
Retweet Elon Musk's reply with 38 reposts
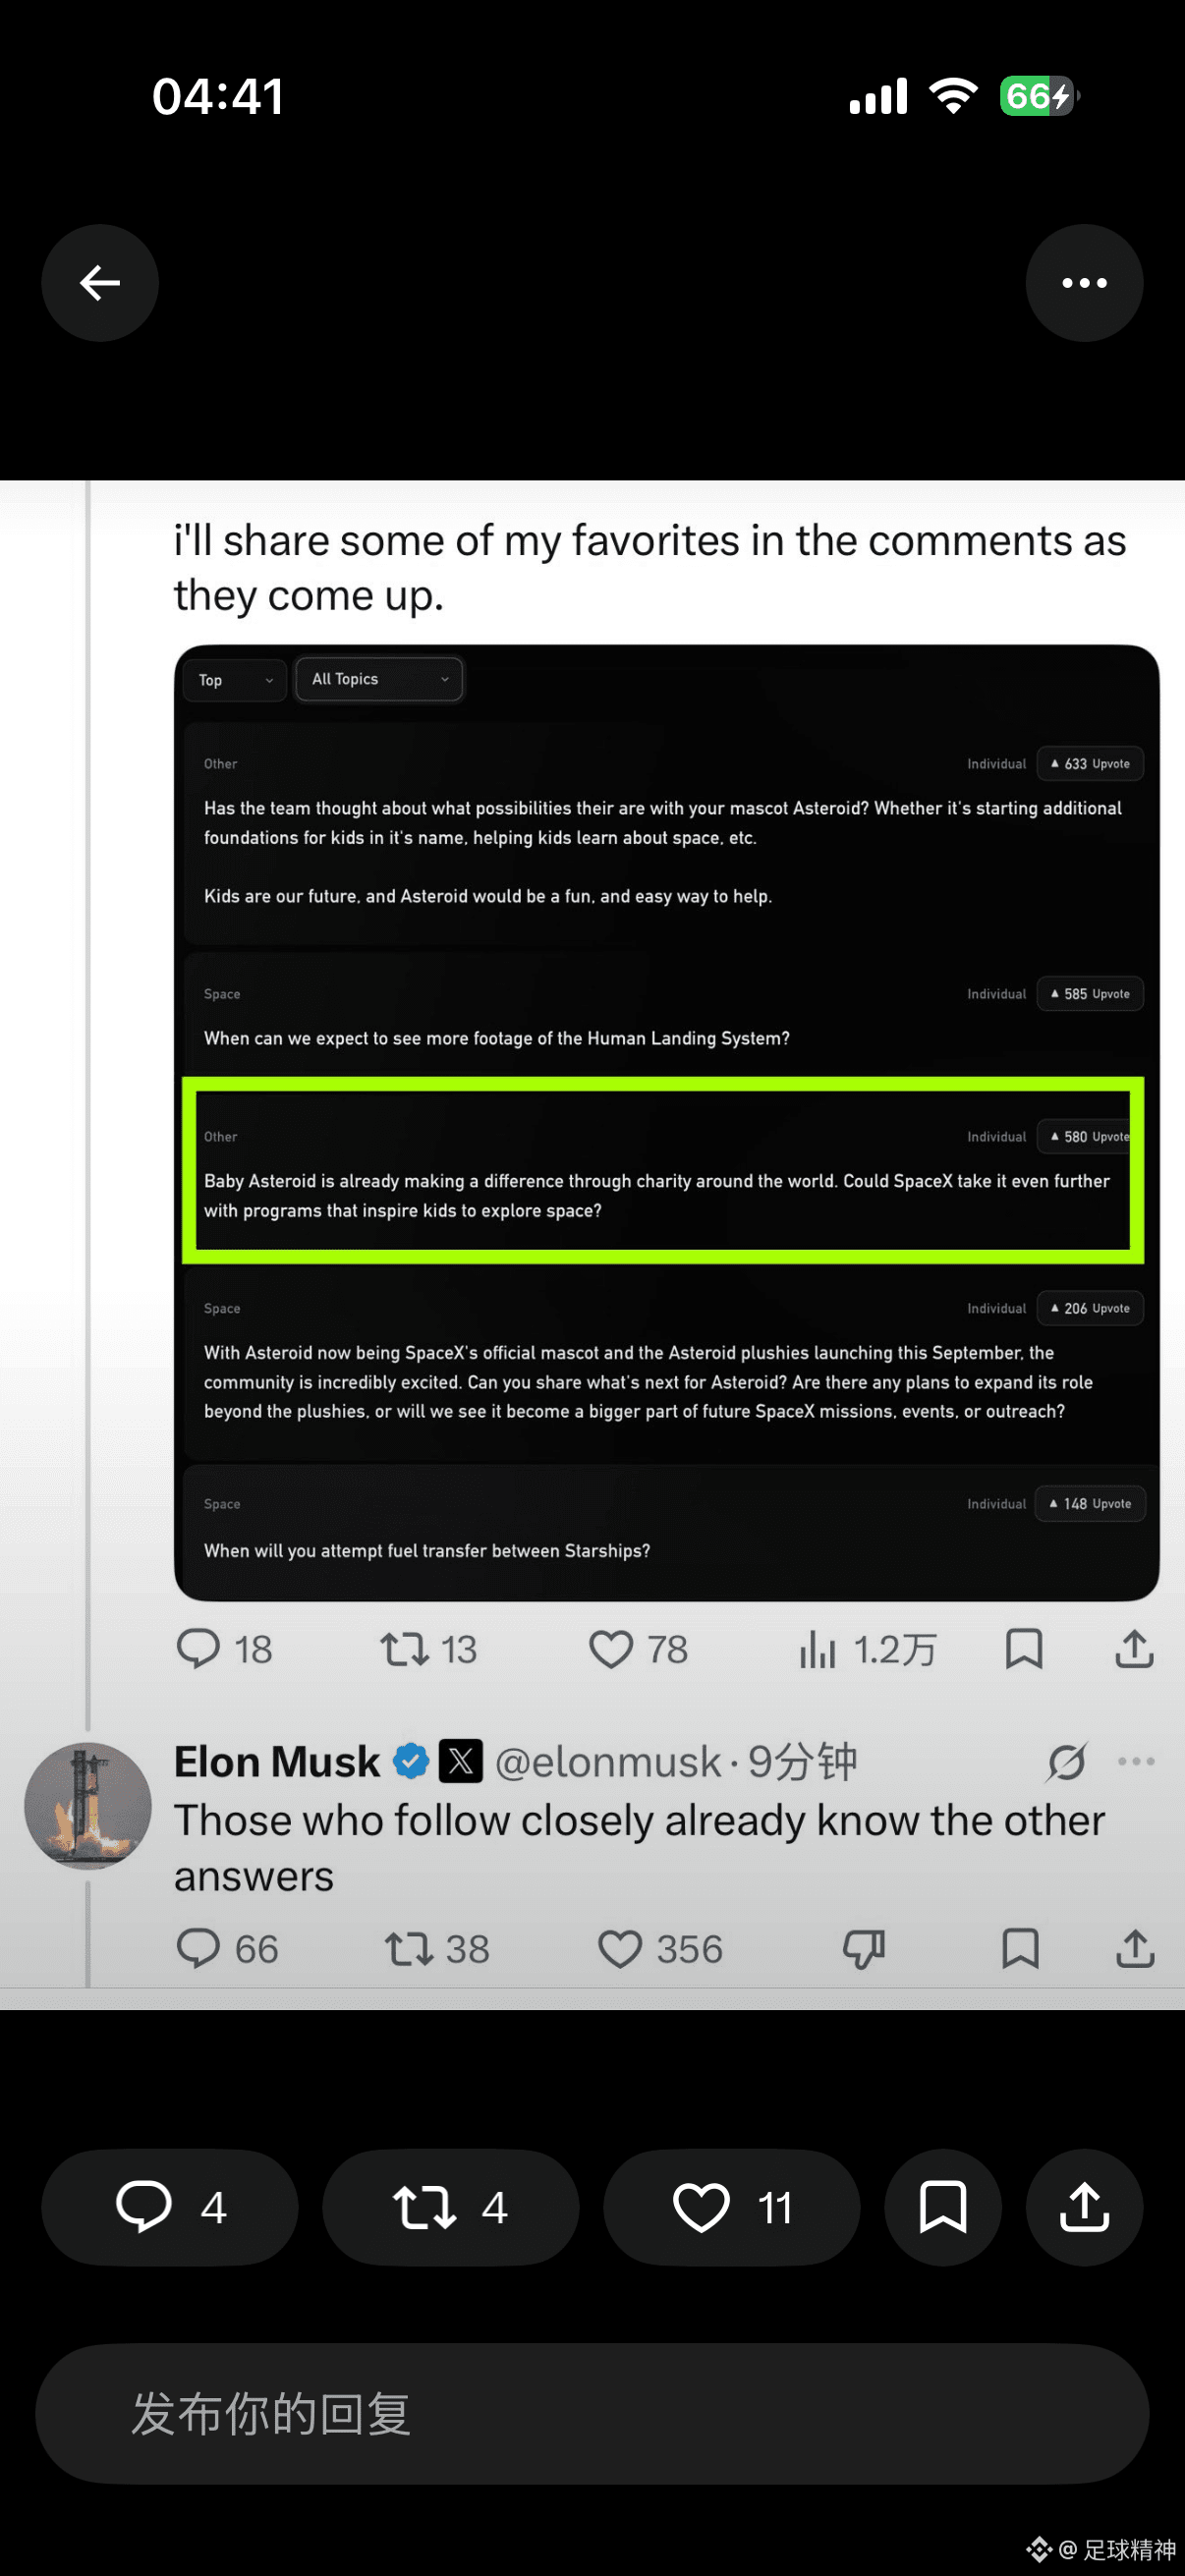(409, 1949)
